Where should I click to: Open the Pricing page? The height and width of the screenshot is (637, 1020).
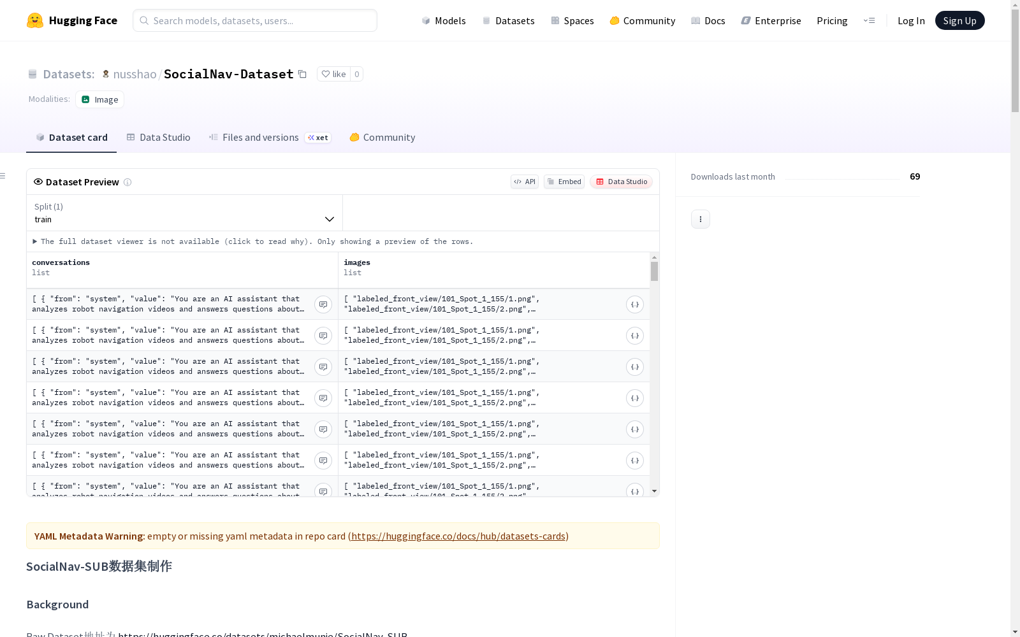(x=832, y=20)
